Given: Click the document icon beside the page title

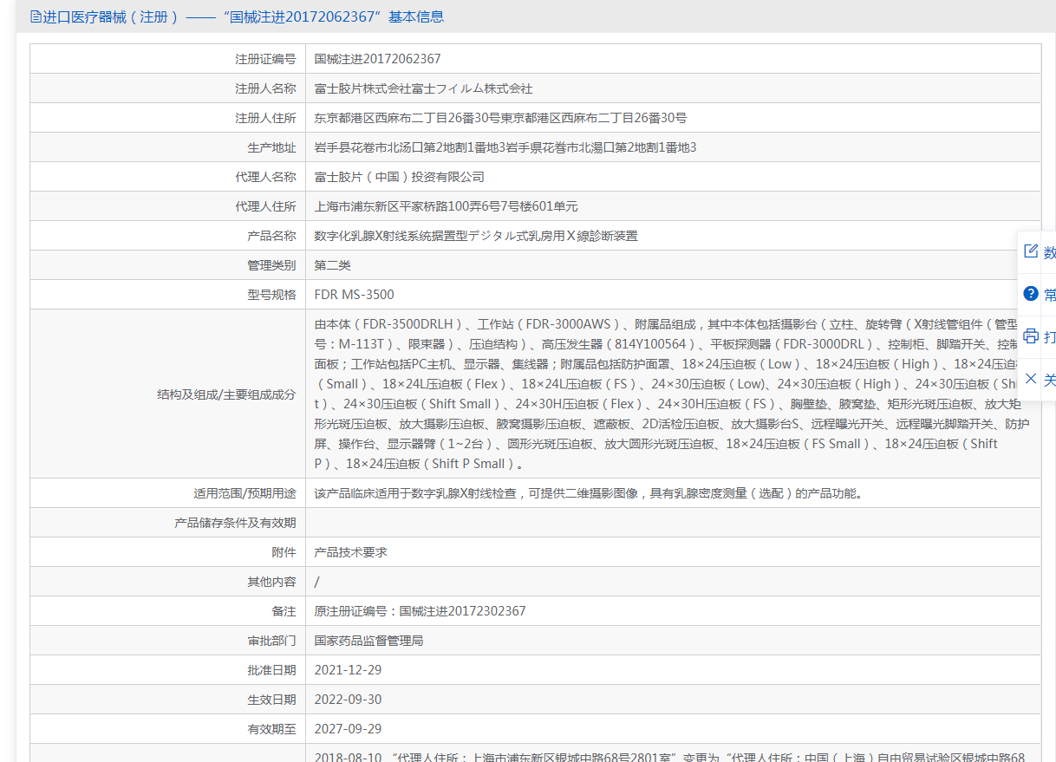Looking at the screenshot, I should pos(36,16).
